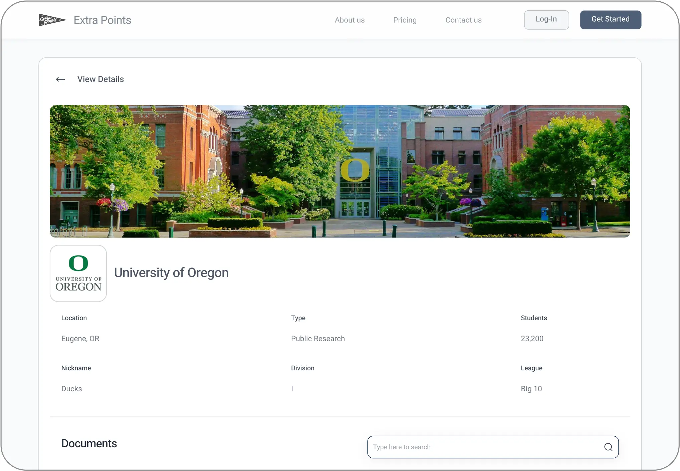Click the University of Oregon title

pos(171,273)
